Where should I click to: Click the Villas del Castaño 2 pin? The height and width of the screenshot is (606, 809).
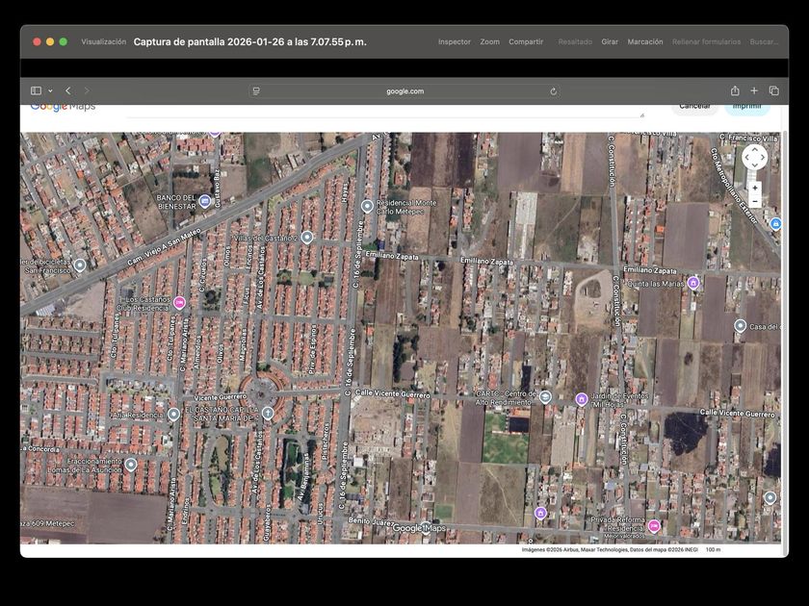coord(307,237)
